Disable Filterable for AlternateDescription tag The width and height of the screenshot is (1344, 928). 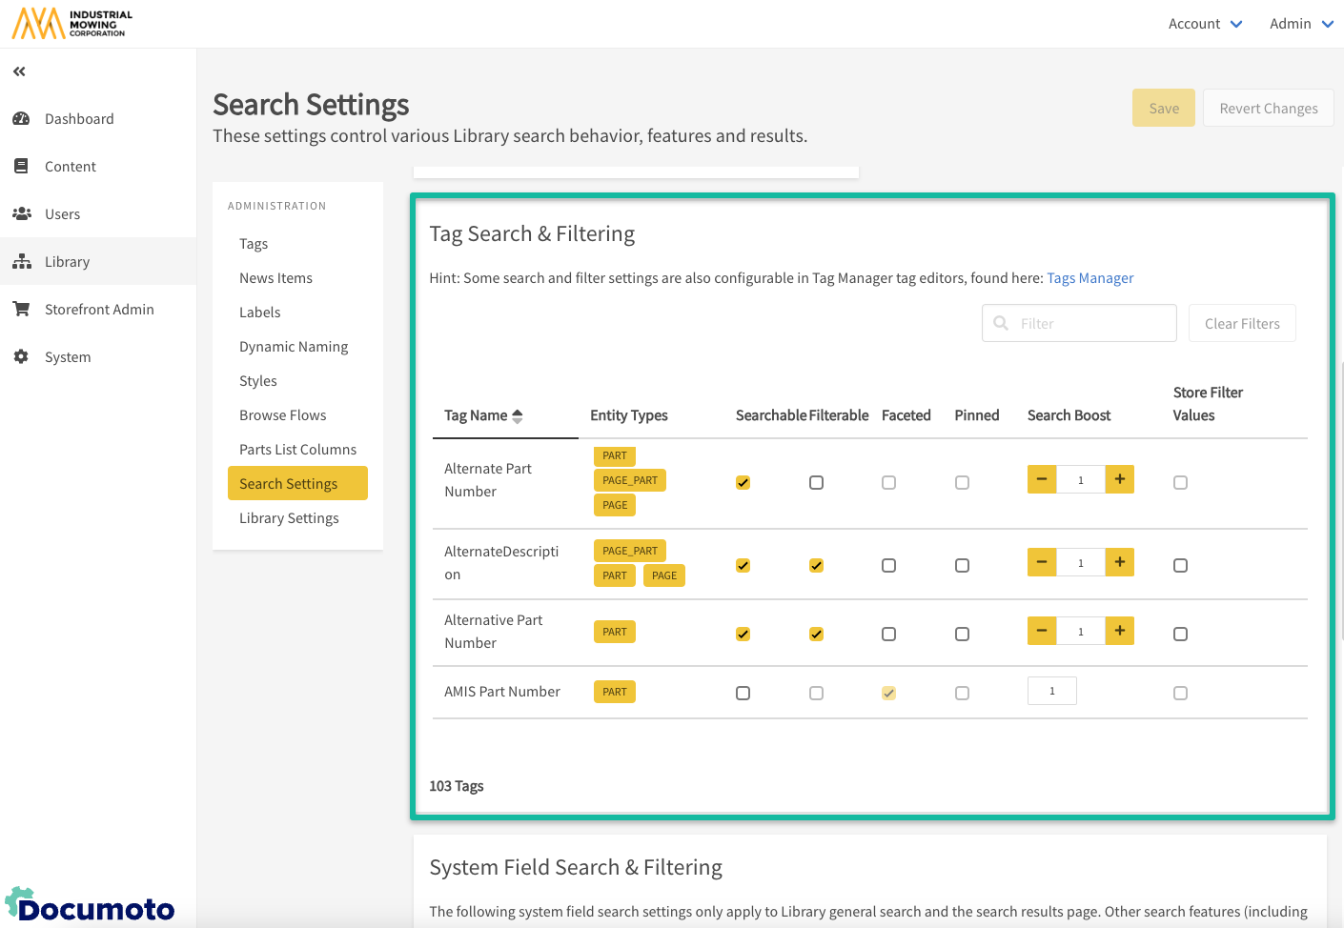coord(816,566)
